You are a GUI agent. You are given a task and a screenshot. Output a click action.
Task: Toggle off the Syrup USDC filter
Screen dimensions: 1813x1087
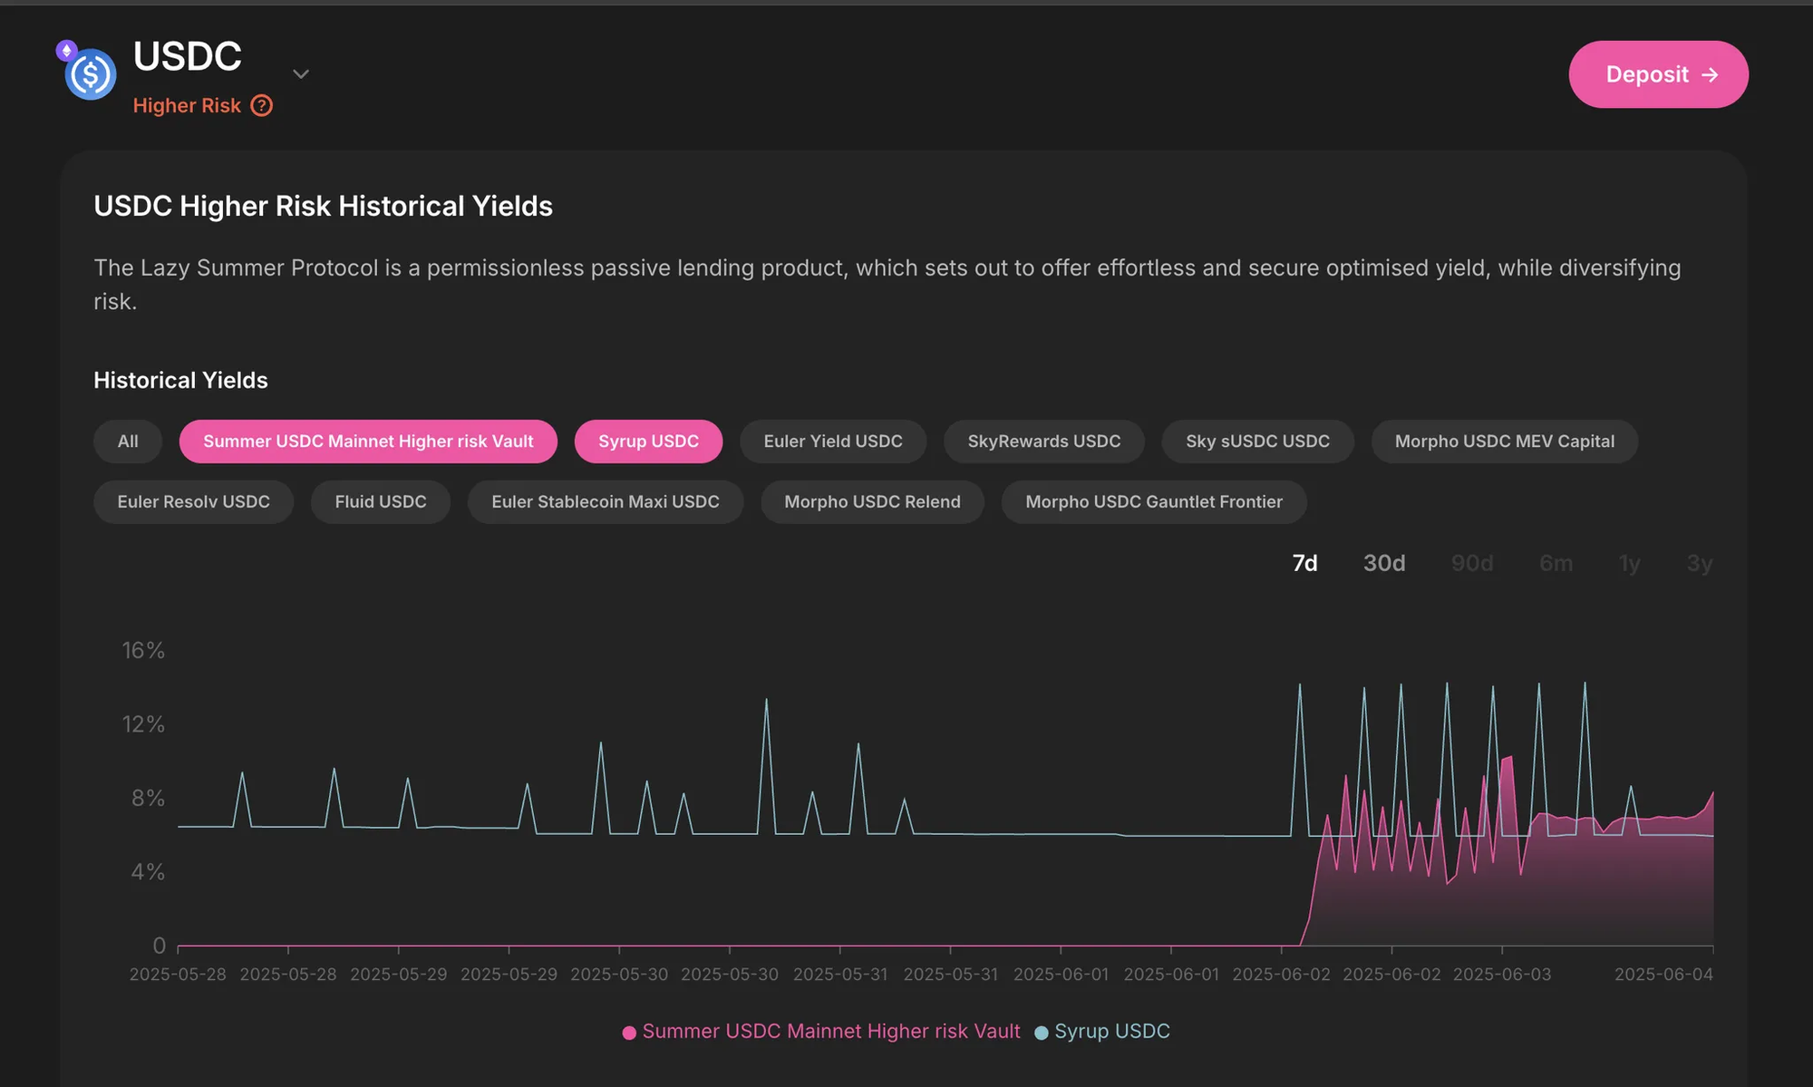pos(648,442)
